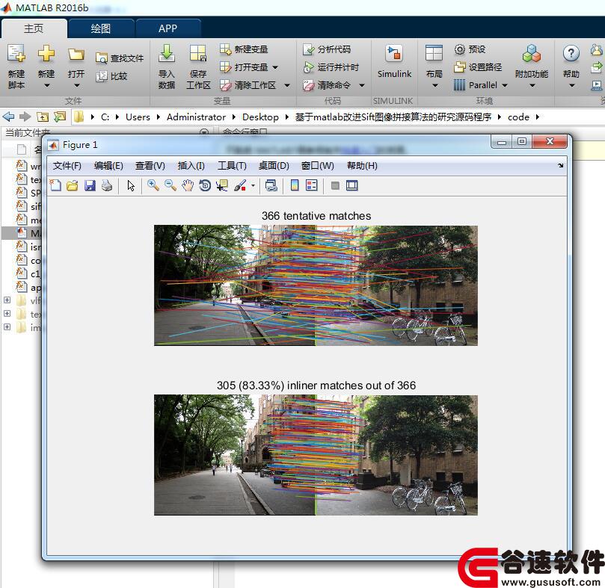The width and height of the screenshot is (605, 588).
Task: Go up one folder level
Action: [43, 117]
